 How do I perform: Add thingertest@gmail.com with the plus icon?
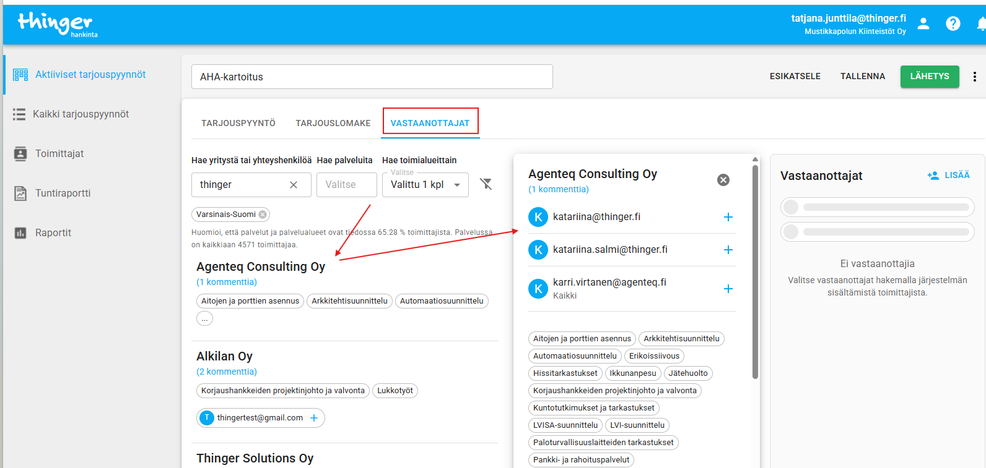(314, 418)
